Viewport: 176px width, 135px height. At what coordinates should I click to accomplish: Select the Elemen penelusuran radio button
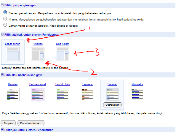point(5,12)
